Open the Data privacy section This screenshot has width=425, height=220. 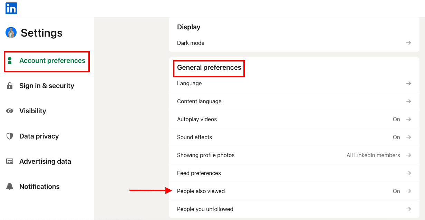point(39,136)
